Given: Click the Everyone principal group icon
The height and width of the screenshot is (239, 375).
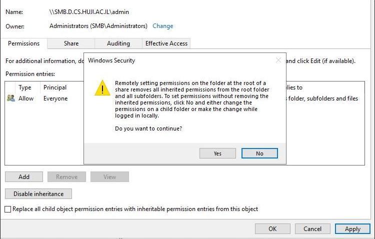Looking at the screenshot, I should coord(11,98).
